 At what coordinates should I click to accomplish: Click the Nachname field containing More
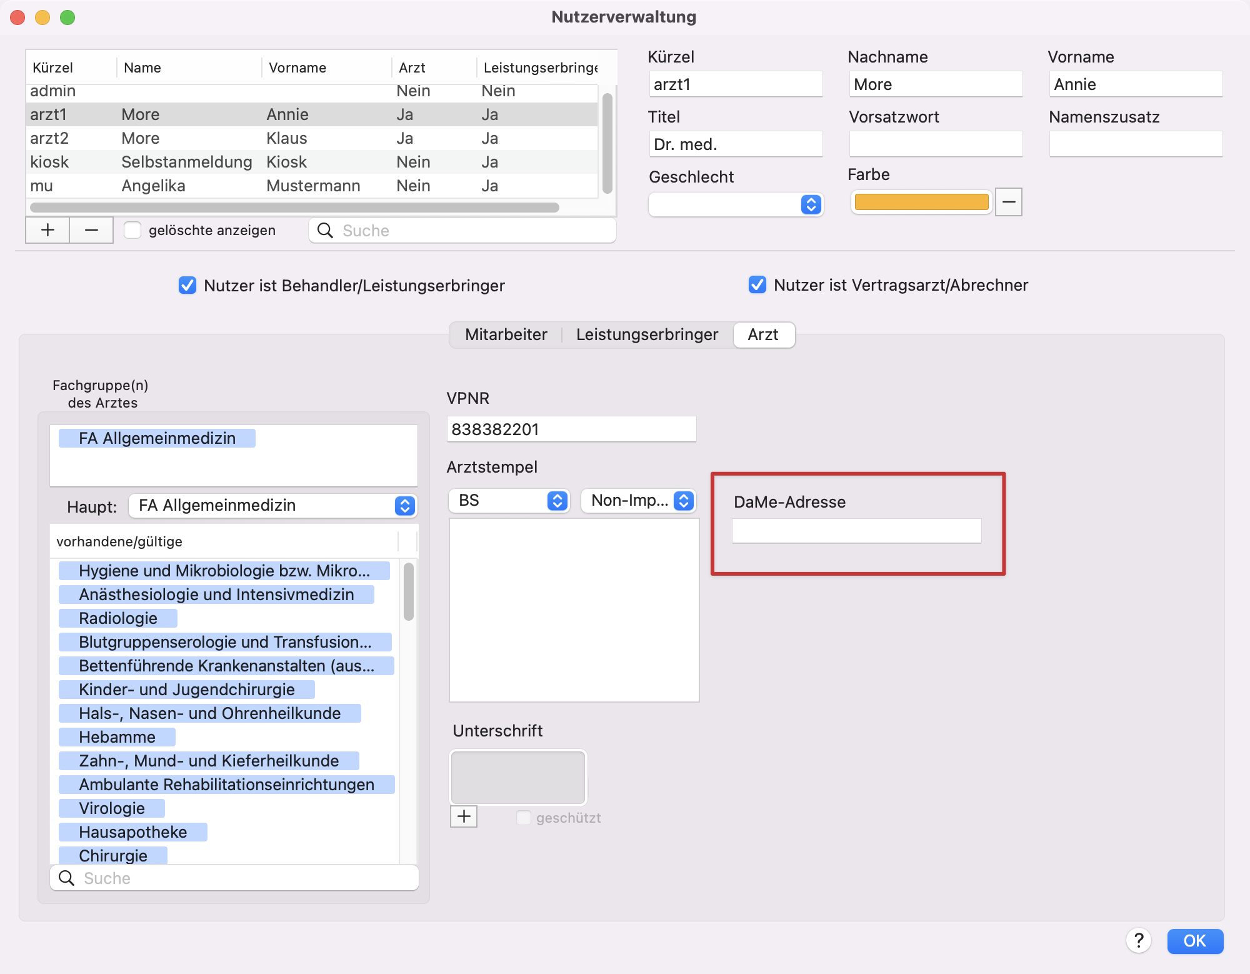pos(936,84)
